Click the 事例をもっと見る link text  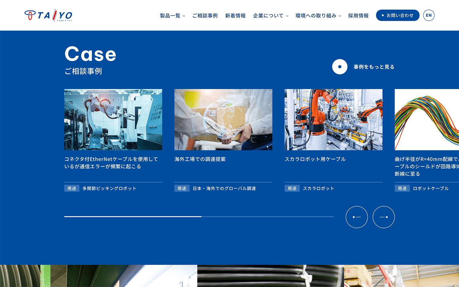coord(374,67)
